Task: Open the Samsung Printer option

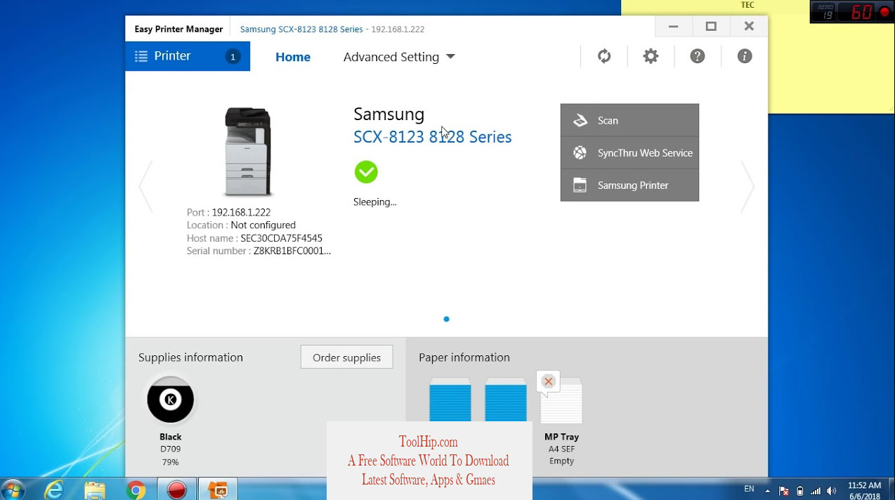Action: [x=629, y=185]
